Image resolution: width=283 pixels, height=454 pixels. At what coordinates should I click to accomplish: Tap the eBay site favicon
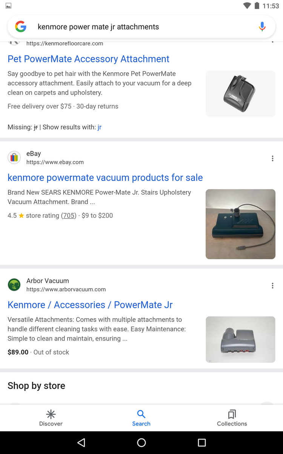(14, 157)
